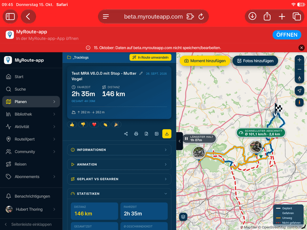Go back with Safari's back arrow
The height and width of the screenshot is (230, 307).
pyautogui.click(x=28, y=17)
